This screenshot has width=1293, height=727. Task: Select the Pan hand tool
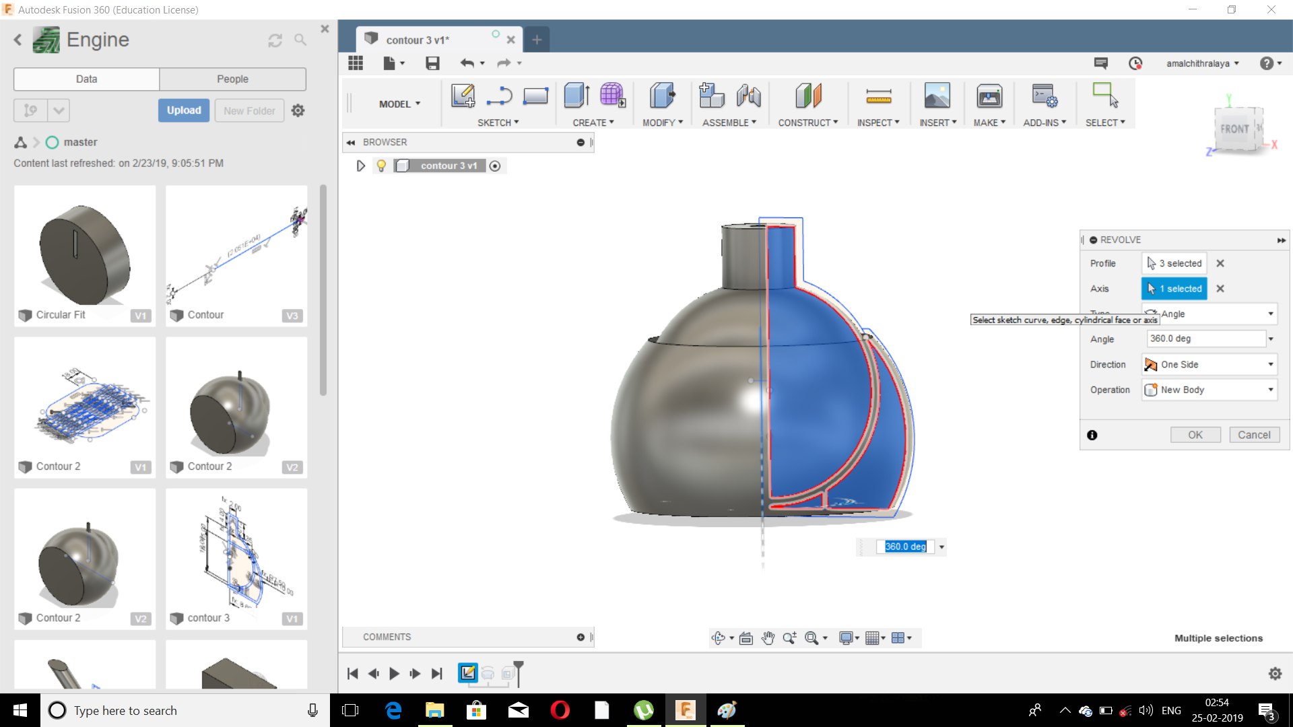768,638
